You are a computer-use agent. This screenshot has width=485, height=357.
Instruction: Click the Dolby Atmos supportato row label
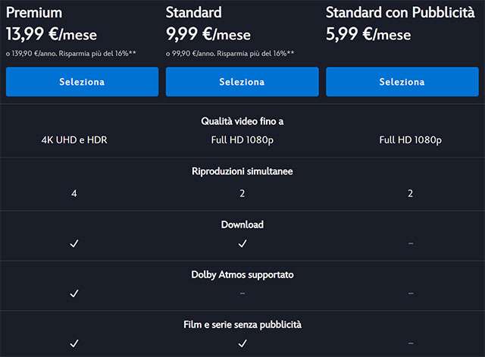pyautogui.click(x=242, y=274)
